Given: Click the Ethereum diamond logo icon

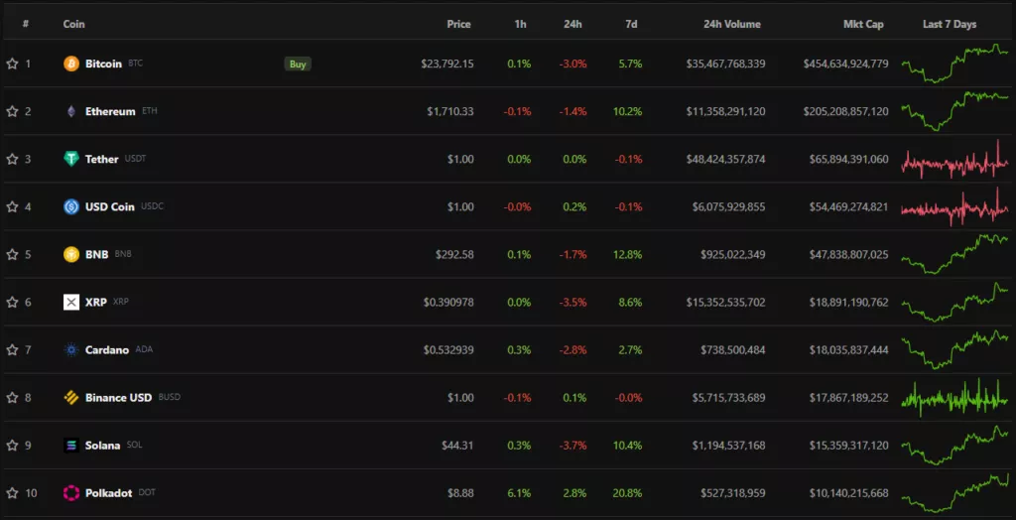Looking at the screenshot, I should (x=71, y=111).
